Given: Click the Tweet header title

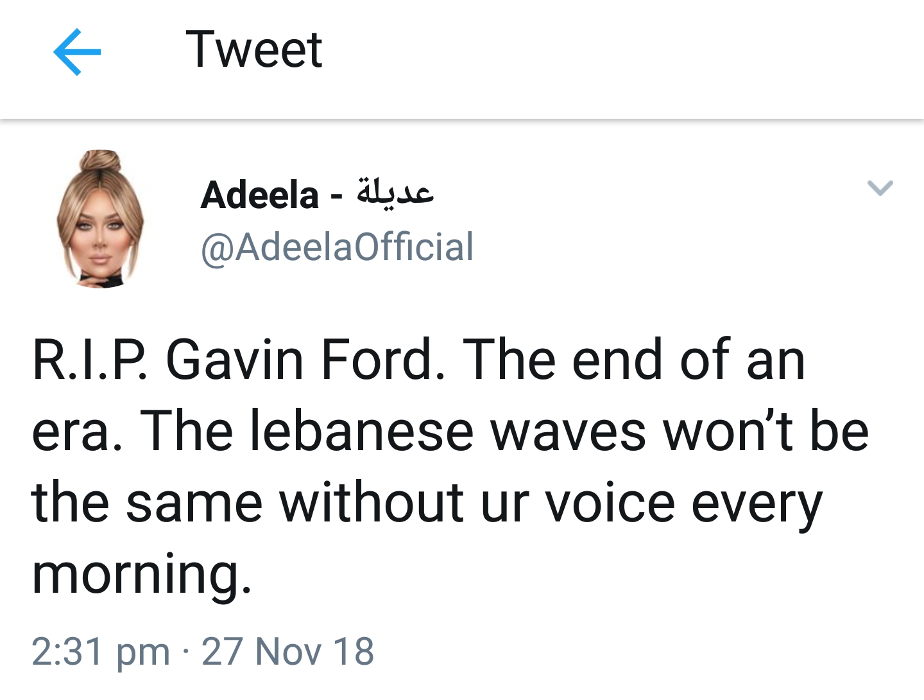Looking at the screenshot, I should click(253, 50).
